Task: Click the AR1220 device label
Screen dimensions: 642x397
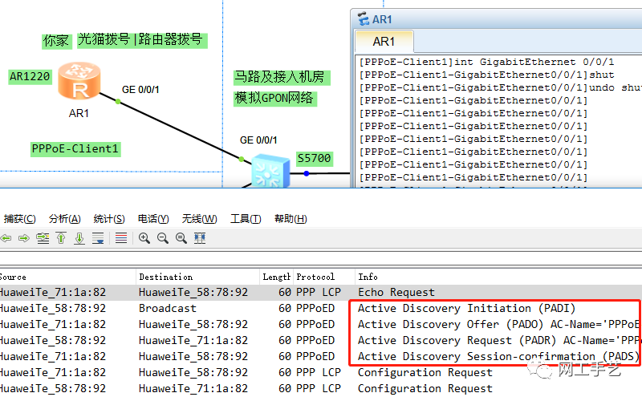Action: (x=30, y=76)
